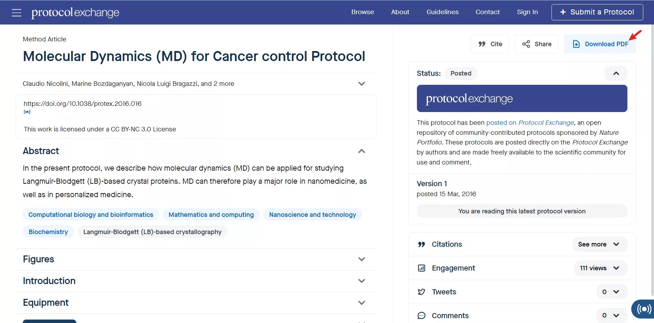
Task: Click the Engagement chart icon
Action: point(421,268)
